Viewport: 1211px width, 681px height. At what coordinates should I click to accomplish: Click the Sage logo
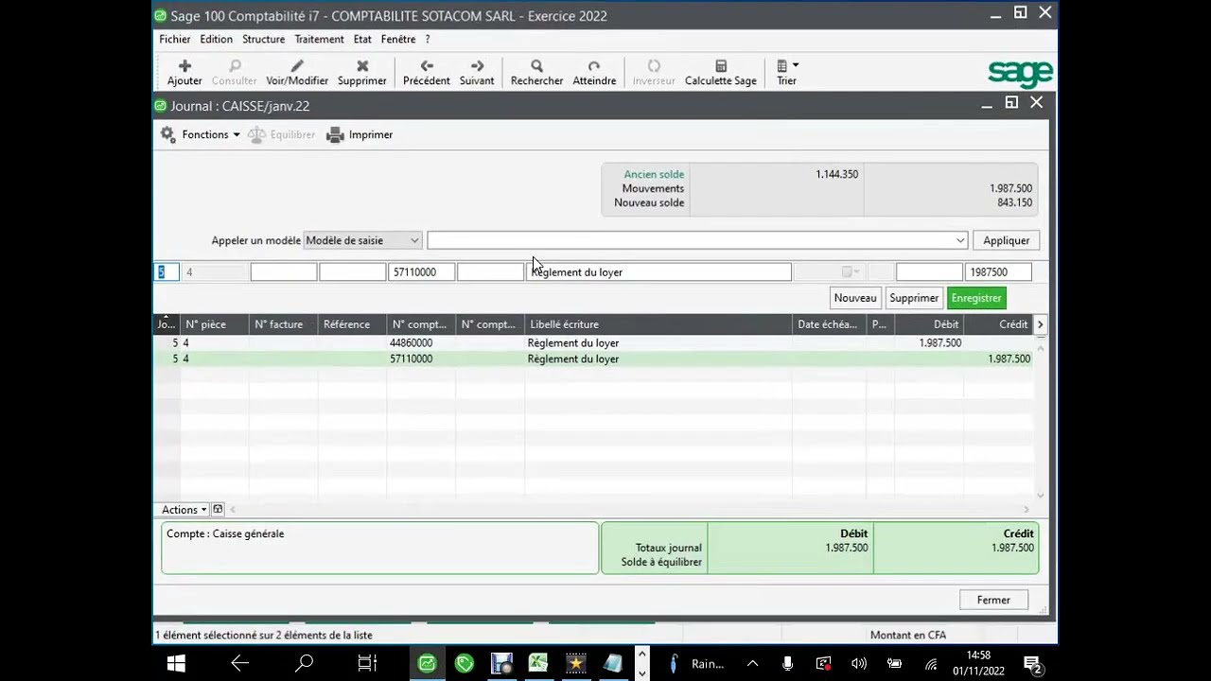(1020, 73)
